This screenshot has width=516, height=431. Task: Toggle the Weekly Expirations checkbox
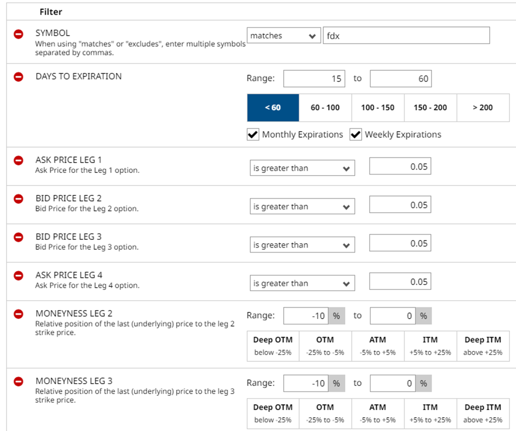coord(356,135)
